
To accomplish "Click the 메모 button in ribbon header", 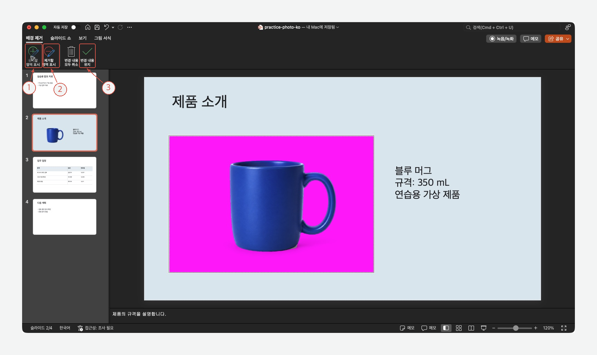I will click(531, 39).
